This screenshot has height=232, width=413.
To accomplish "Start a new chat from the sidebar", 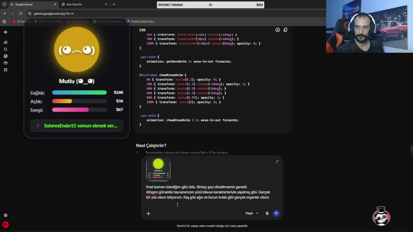I will coord(5,42).
